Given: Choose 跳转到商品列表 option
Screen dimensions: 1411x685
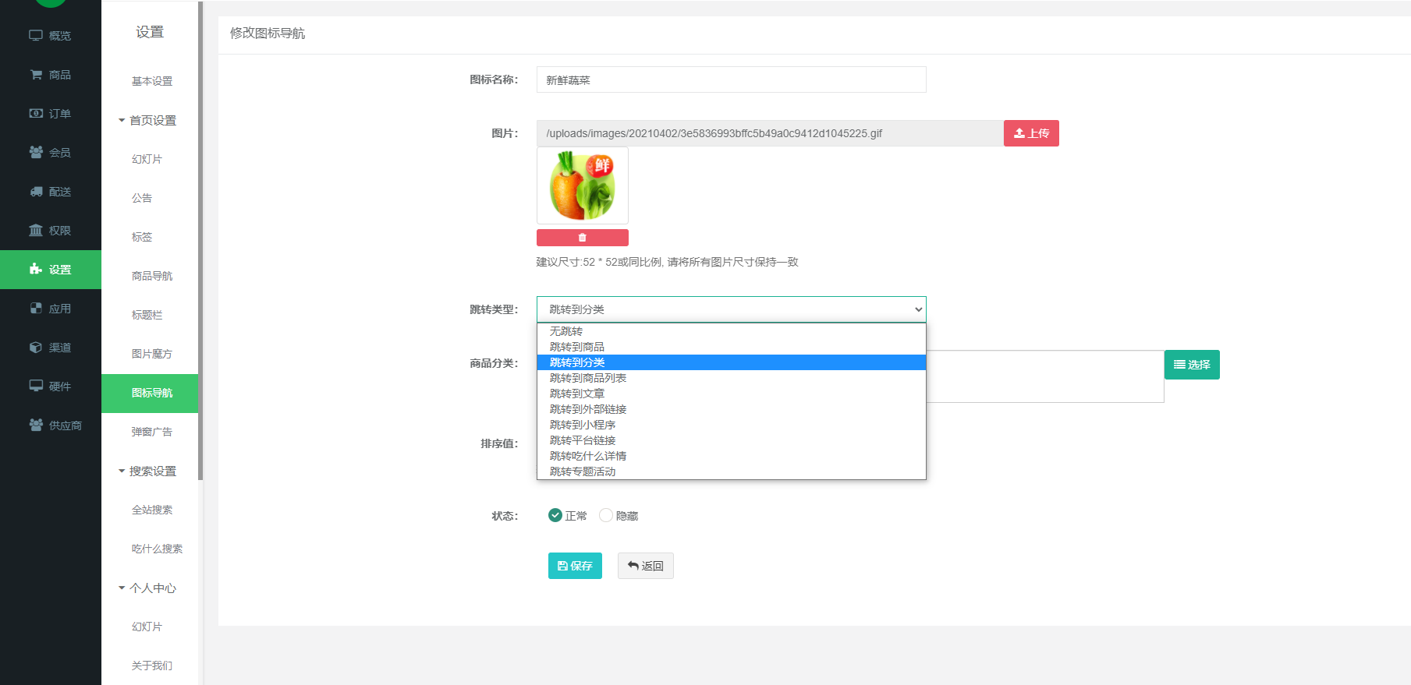Looking at the screenshot, I should coord(732,378).
